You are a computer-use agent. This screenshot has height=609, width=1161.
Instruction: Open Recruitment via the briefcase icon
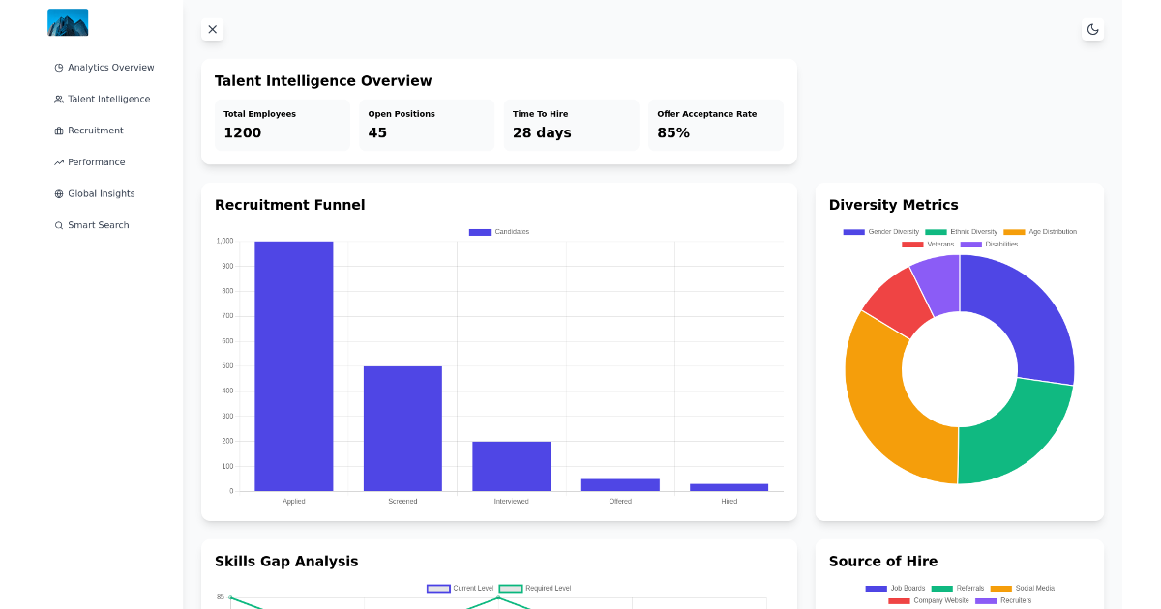(x=57, y=130)
